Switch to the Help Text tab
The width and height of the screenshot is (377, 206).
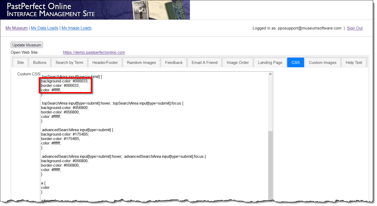pos(354,63)
